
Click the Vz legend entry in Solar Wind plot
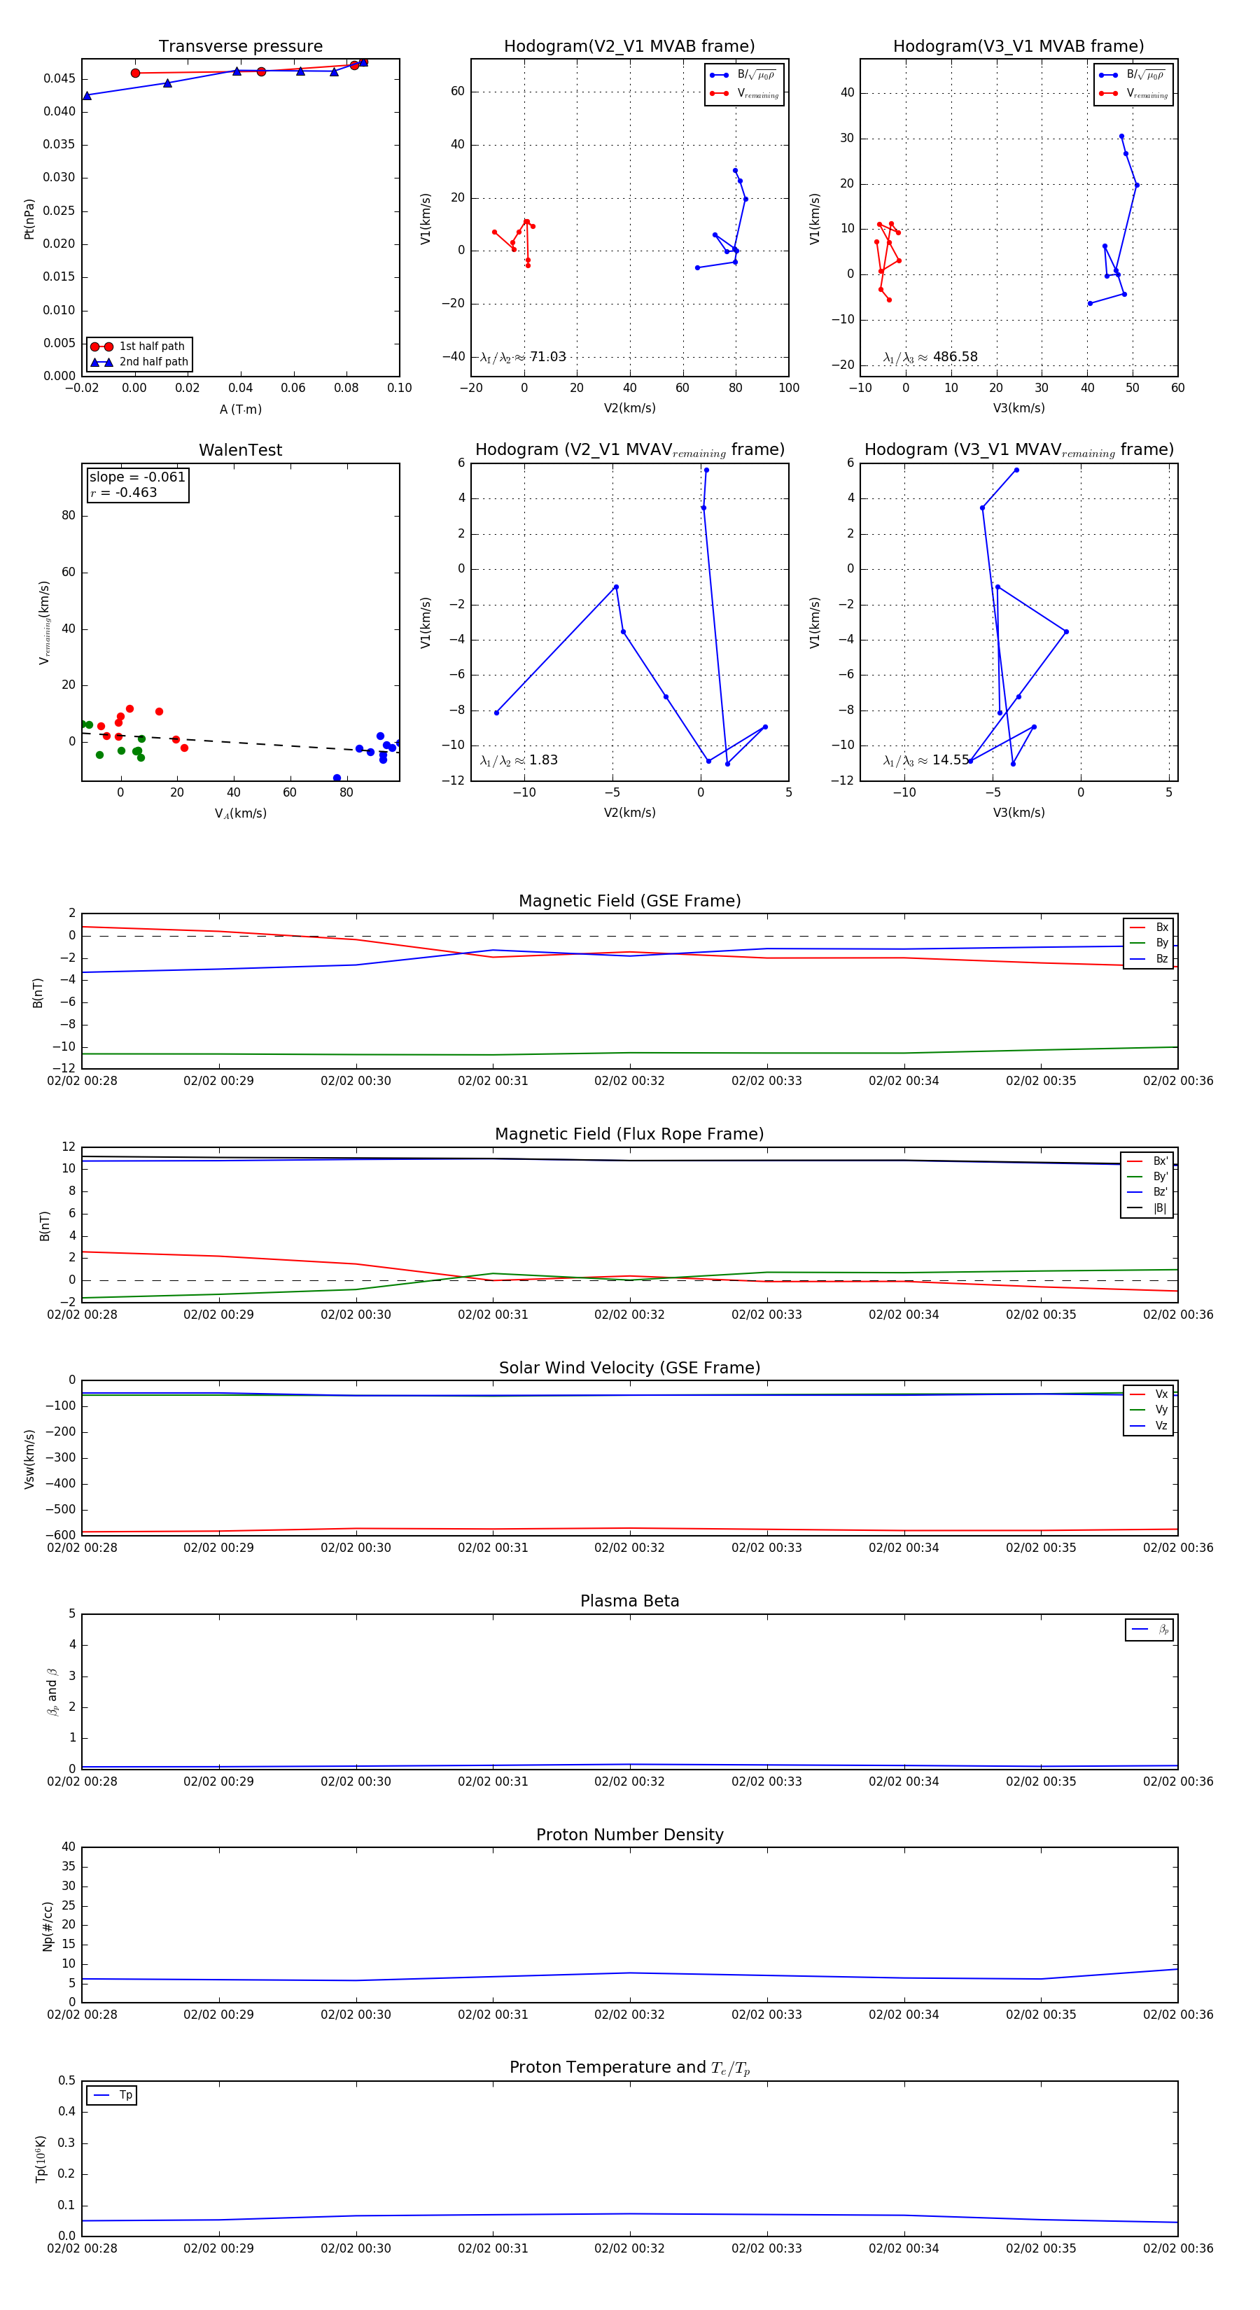[1149, 1425]
